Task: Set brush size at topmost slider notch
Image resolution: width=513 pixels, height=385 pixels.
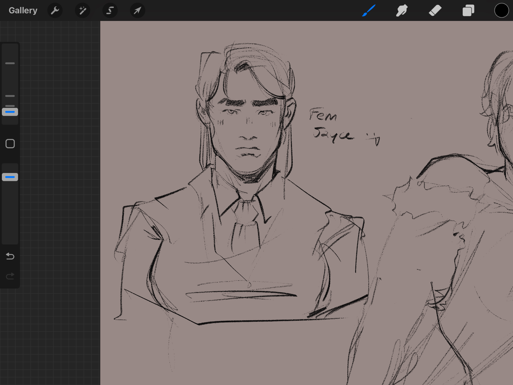Action: [10, 63]
